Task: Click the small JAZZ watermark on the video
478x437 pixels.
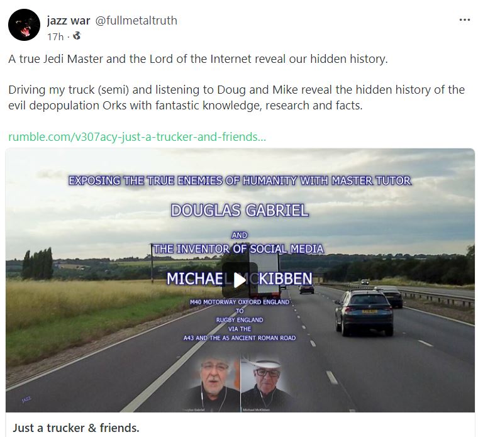Action: coord(26,399)
